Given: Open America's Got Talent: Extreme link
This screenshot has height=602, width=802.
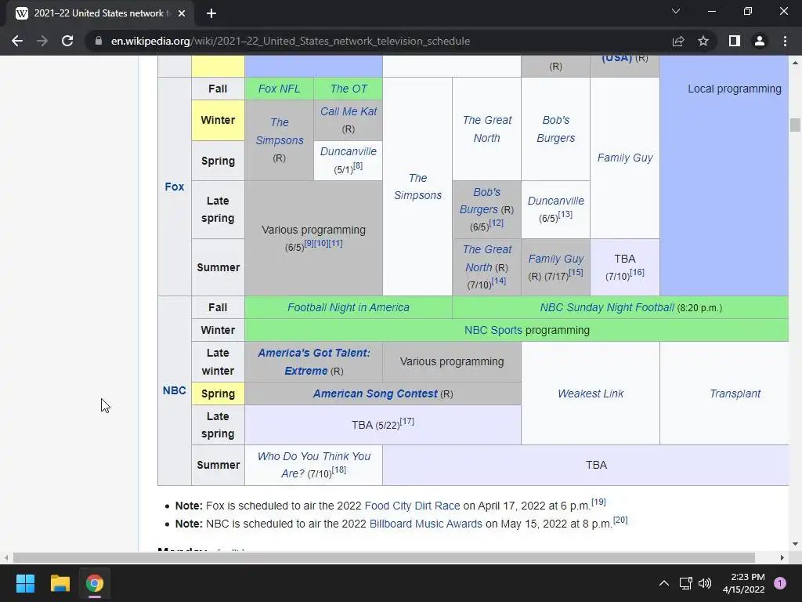Looking at the screenshot, I should click(x=313, y=362).
